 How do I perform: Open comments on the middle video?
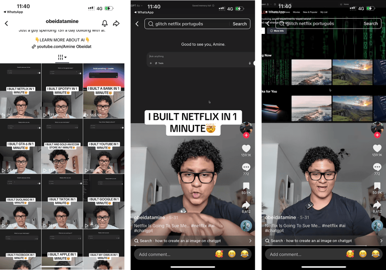(246, 167)
